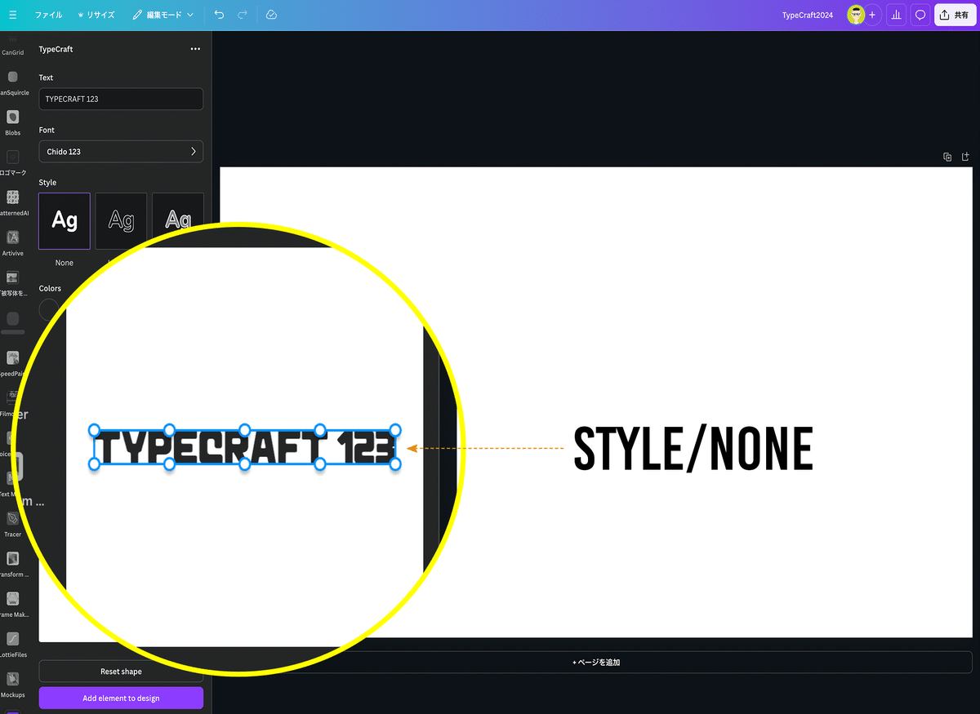Click the Add element to design button

(121, 698)
